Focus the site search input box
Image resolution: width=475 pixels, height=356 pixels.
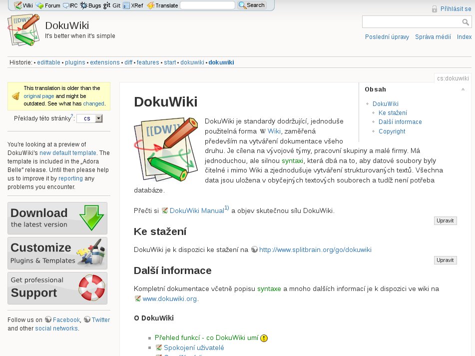(x=417, y=22)
